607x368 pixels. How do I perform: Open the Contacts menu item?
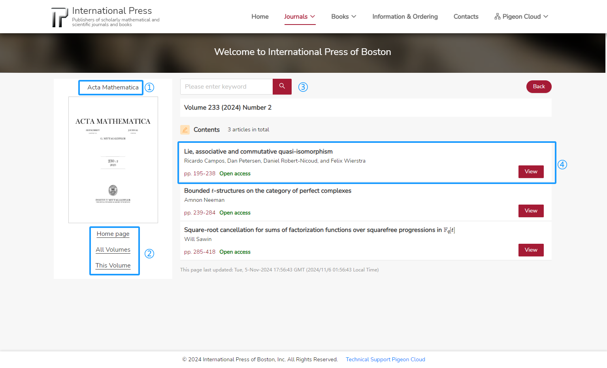(x=466, y=17)
